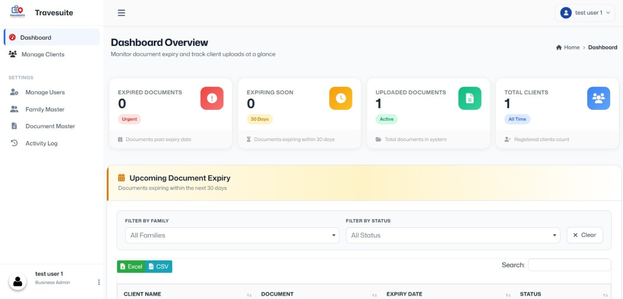Open the three-dot menu beside Business Admin
623x299 pixels.
(x=99, y=282)
